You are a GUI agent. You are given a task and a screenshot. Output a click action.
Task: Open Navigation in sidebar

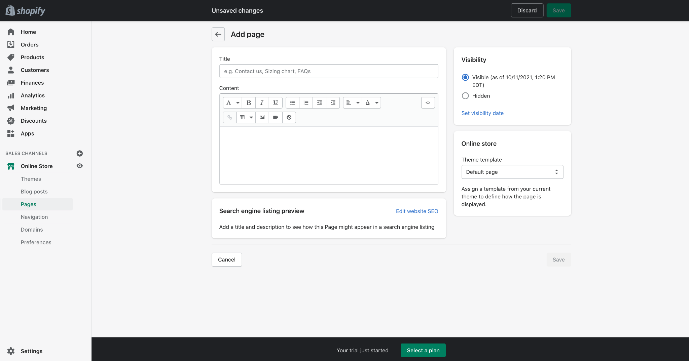(34, 217)
